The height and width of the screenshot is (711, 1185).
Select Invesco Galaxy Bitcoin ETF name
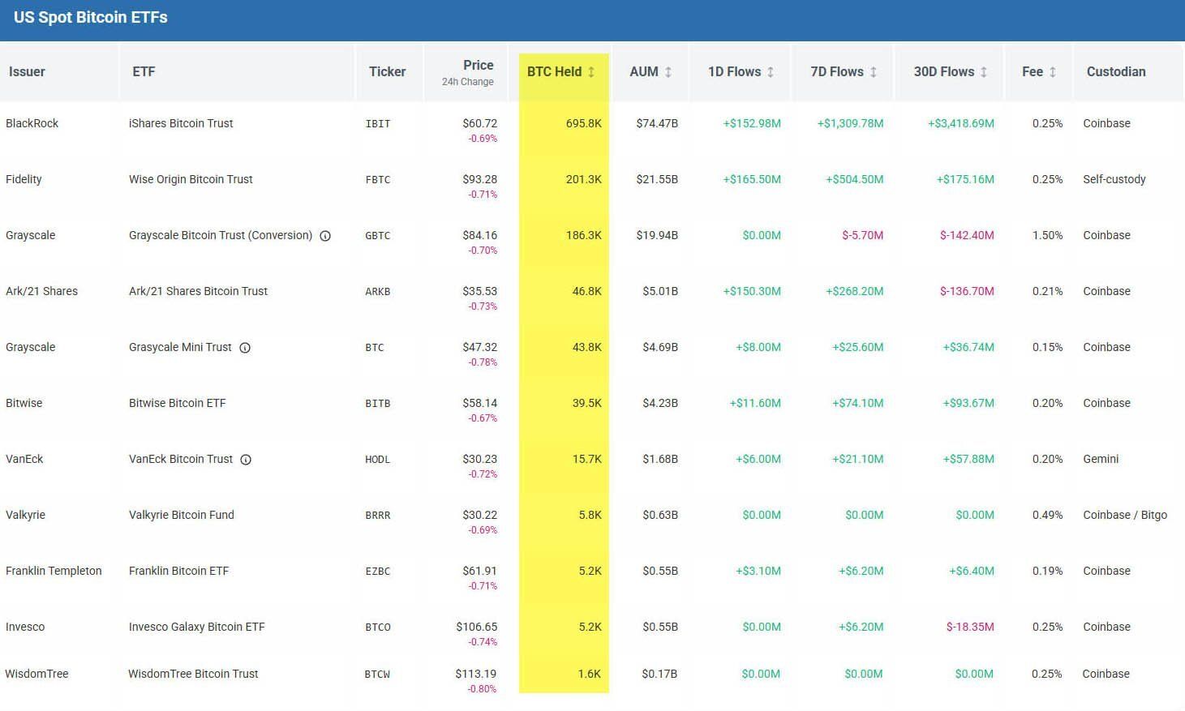tap(196, 627)
